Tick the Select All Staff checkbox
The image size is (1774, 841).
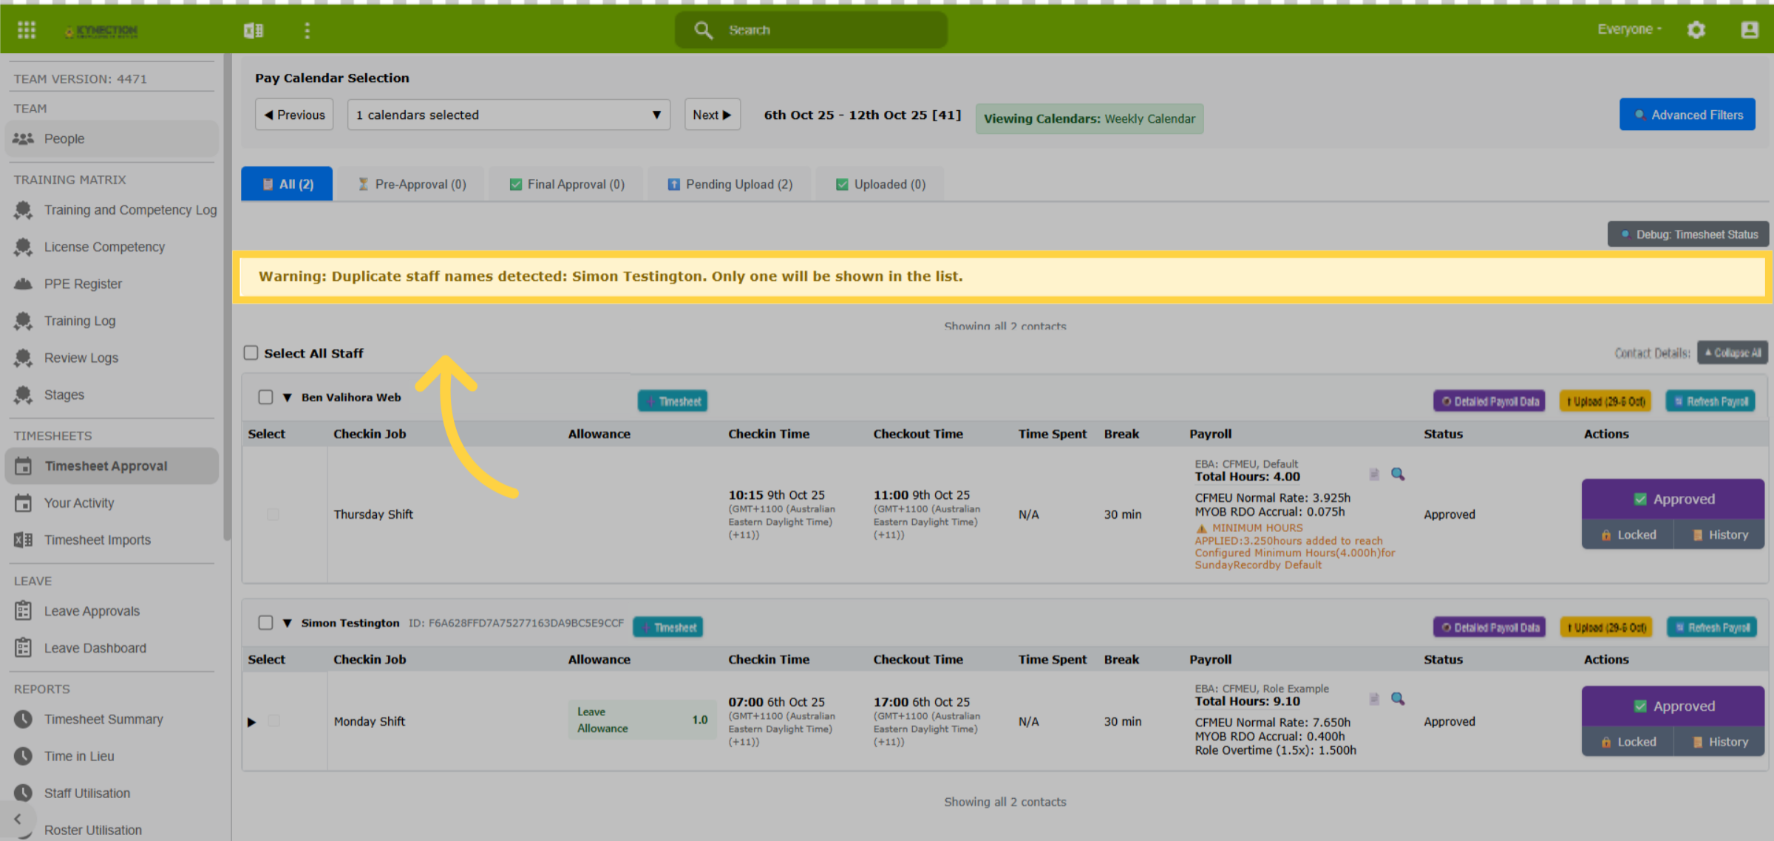[x=251, y=353]
